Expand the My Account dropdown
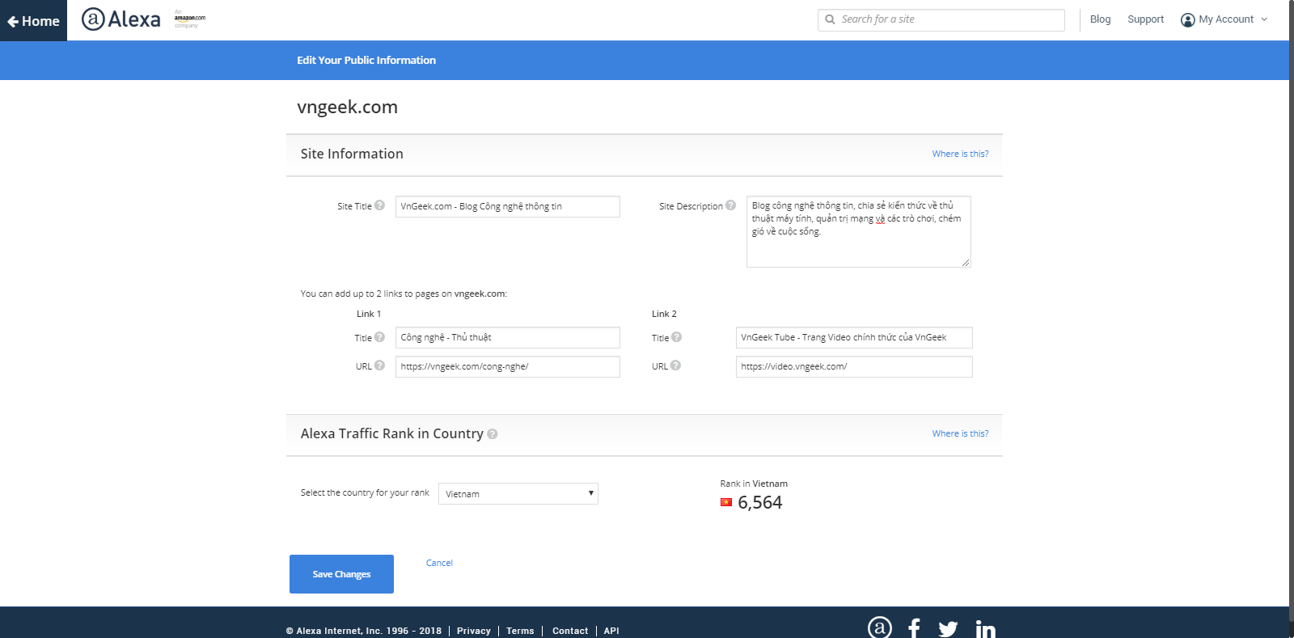 point(1225,19)
